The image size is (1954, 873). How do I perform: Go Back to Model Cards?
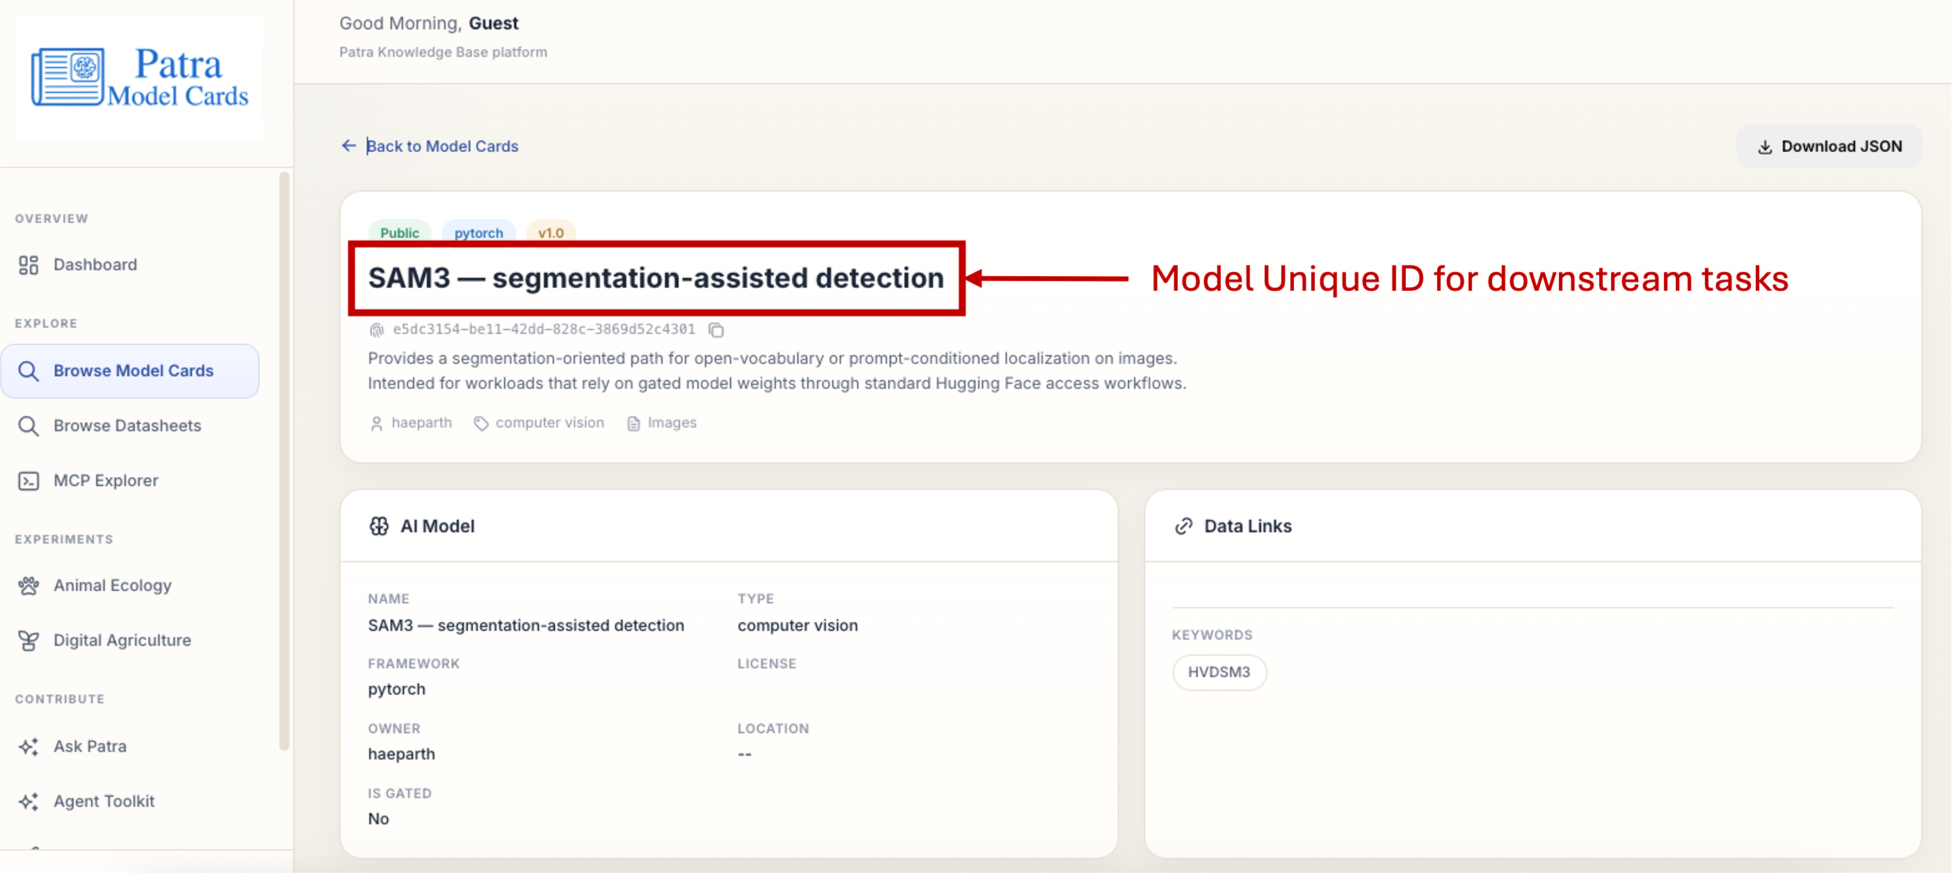click(x=442, y=146)
